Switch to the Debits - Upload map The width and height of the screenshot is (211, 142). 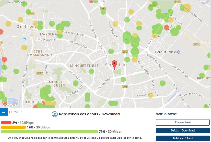183,138
